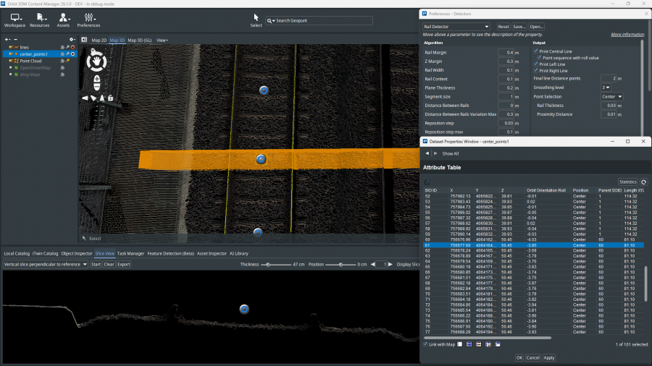This screenshot has width=652, height=366.
Task: Open Feature Detection (Beta) tab
Action: point(170,254)
